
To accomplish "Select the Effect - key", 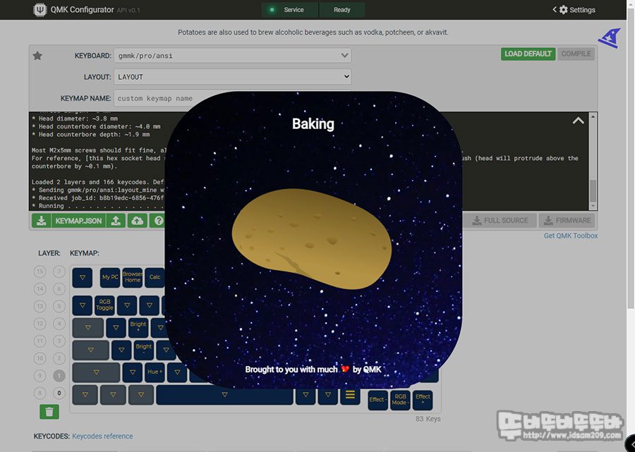I will pyautogui.click(x=378, y=400).
